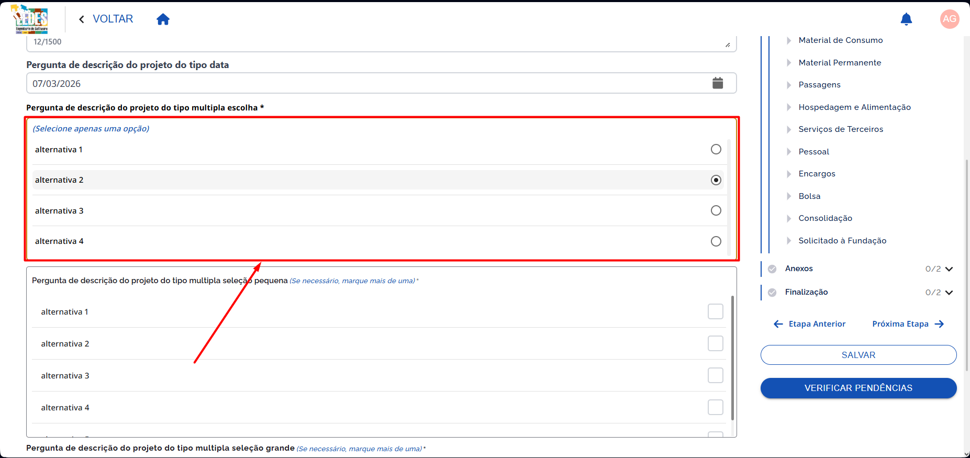Image resolution: width=970 pixels, height=458 pixels.
Task: Open Pessoal item
Action: pos(813,152)
